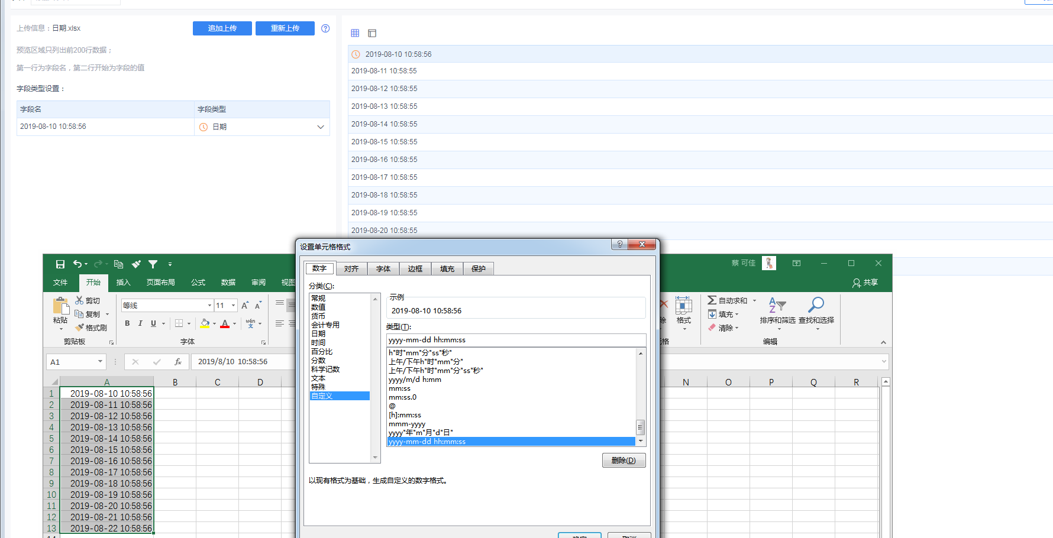The width and height of the screenshot is (1053, 538).
Task: Switch to the 保护 tab in format cells dialog
Action: (x=479, y=269)
